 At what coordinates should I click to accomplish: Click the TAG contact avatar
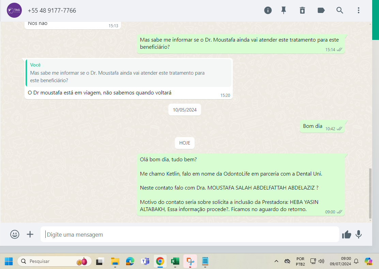[14, 10]
